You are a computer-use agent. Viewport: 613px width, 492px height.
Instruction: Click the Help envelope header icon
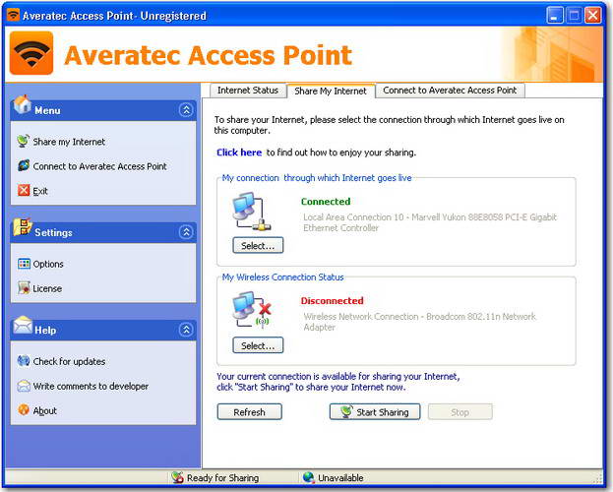(23, 325)
